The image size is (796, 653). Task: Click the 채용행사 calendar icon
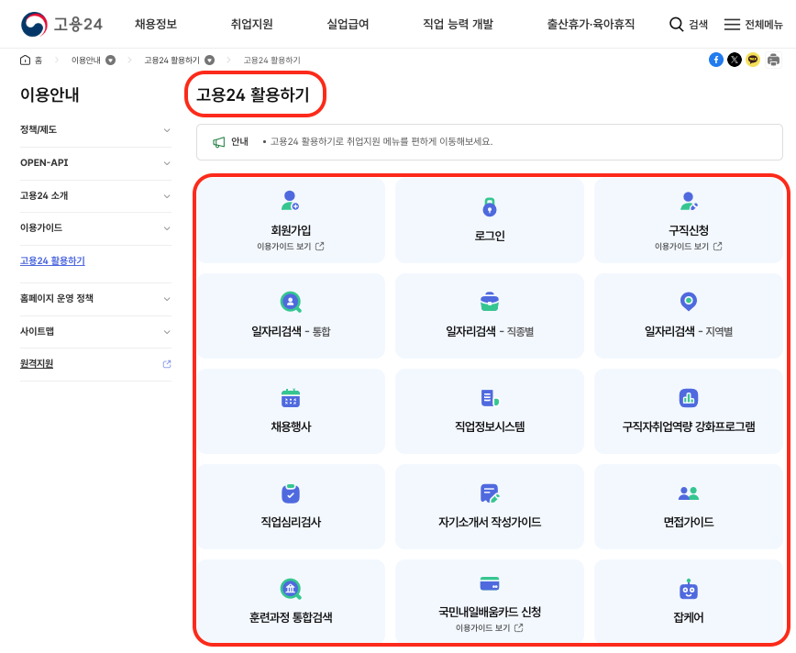tap(291, 397)
